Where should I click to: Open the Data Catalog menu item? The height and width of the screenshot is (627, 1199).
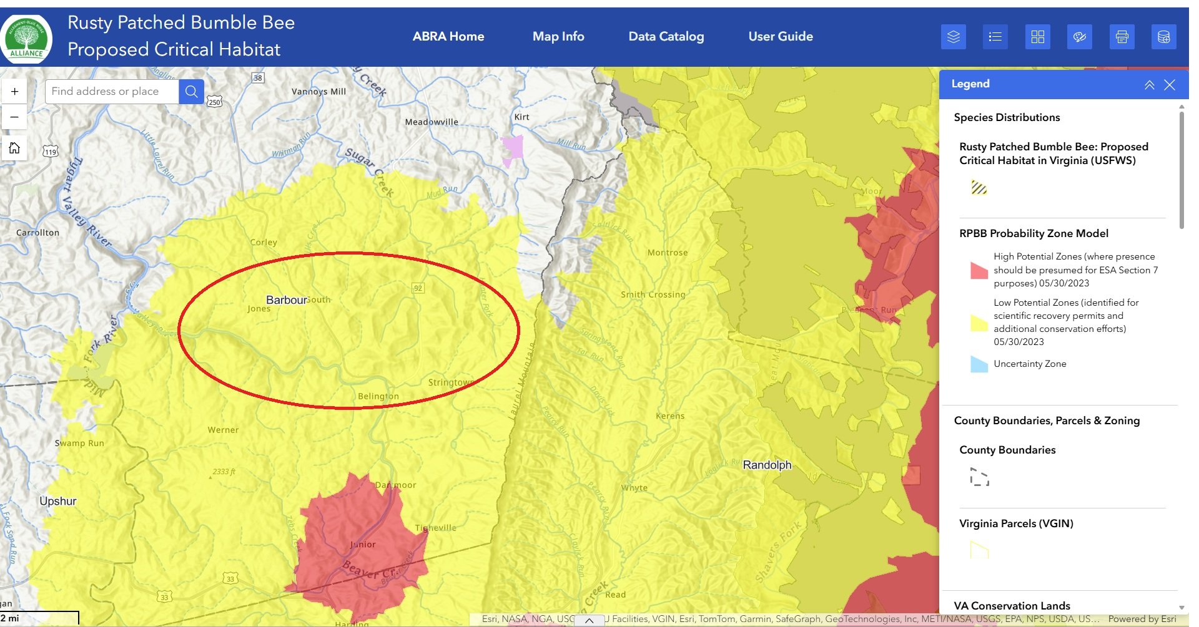666,36
